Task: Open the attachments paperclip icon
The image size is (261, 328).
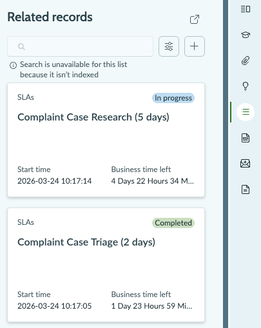Action: tap(246, 61)
